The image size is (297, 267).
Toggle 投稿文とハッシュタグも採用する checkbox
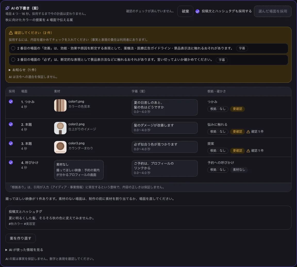tap(197, 11)
